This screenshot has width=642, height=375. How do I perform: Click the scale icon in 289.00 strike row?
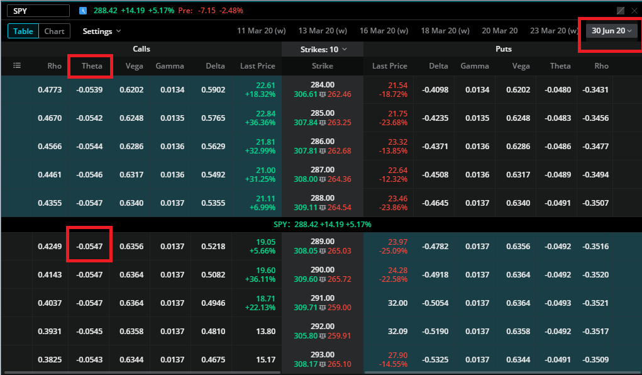pos(322,251)
